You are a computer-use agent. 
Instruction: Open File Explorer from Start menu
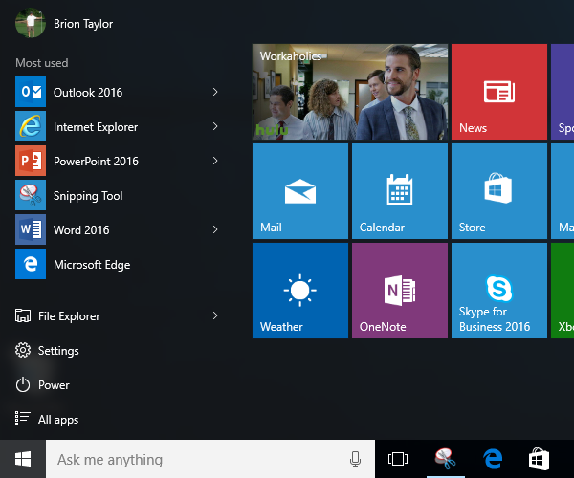[117, 315]
